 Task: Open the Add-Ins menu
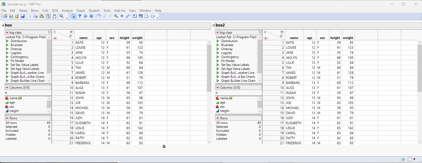click(120, 11)
